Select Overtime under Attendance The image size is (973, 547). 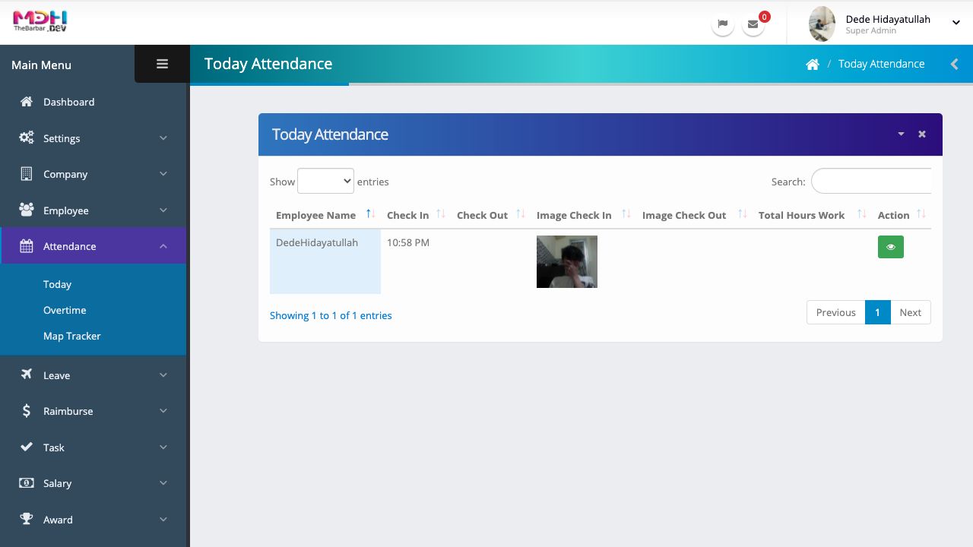coord(65,310)
